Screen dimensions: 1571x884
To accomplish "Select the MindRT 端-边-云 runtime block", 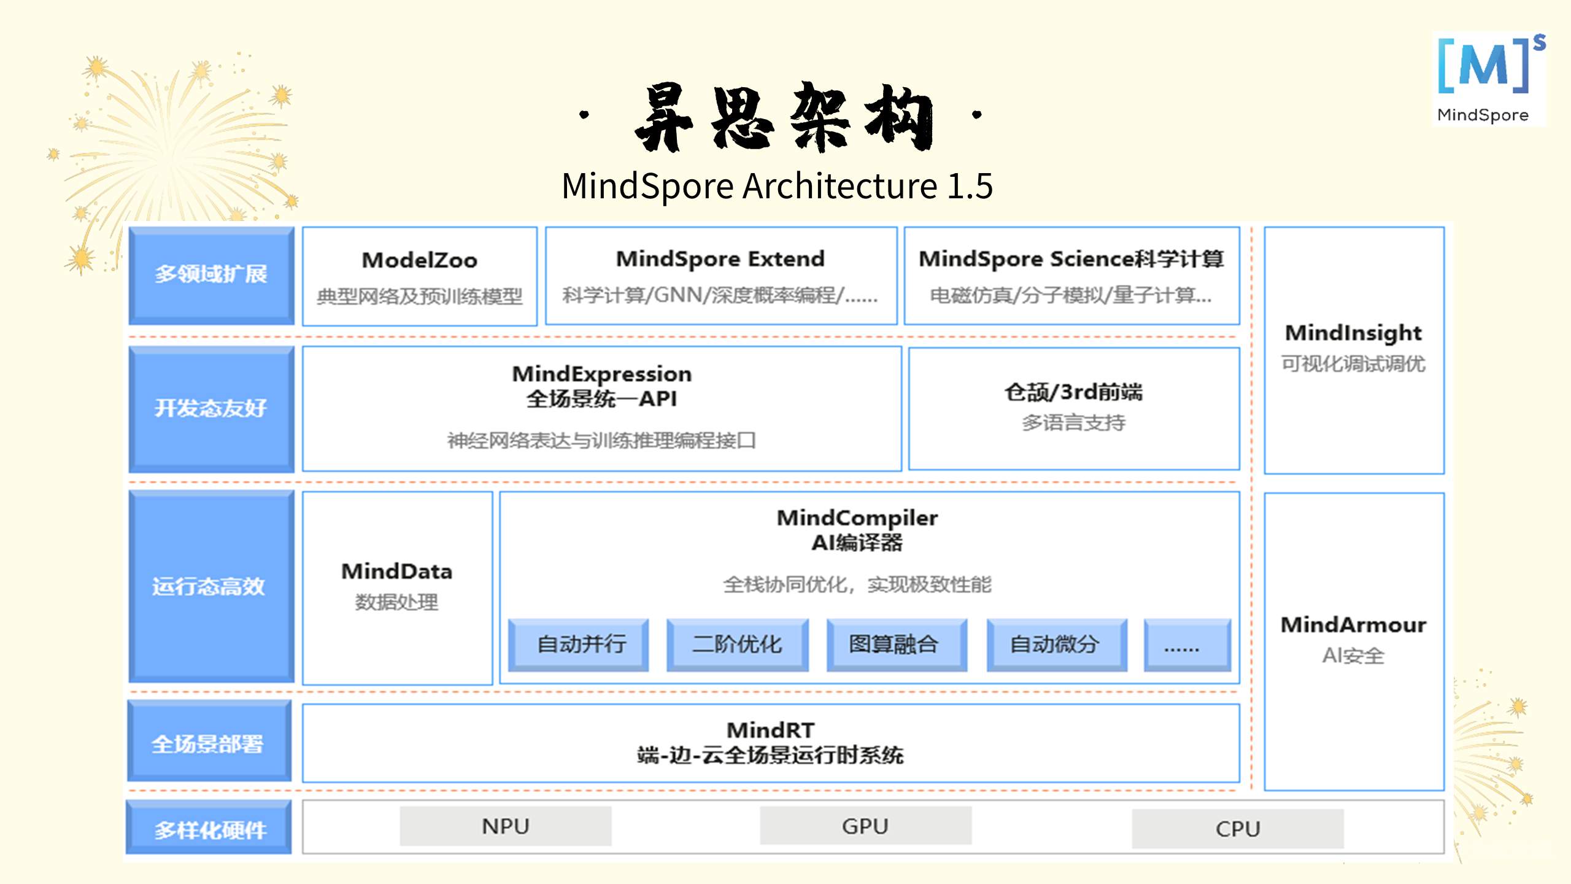I will pyautogui.click(x=770, y=743).
